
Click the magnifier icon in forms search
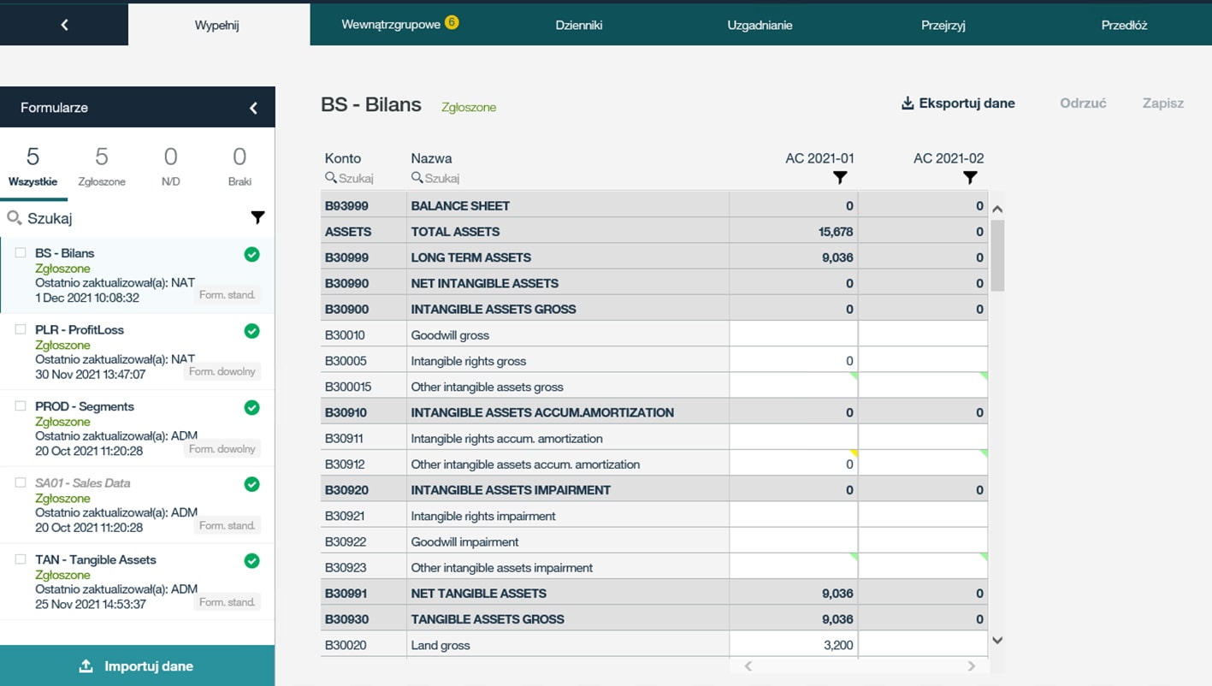14,218
